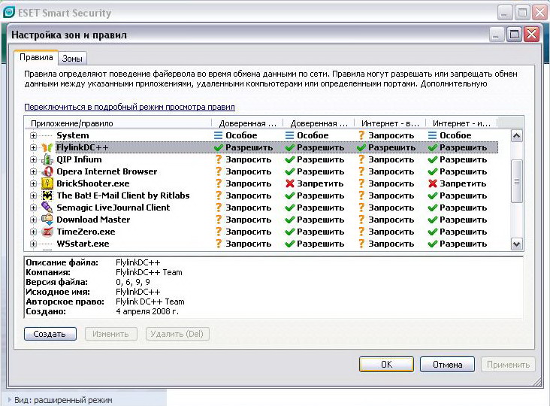Open the detailed rules view mode link
The image size is (550, 406).
129,108
